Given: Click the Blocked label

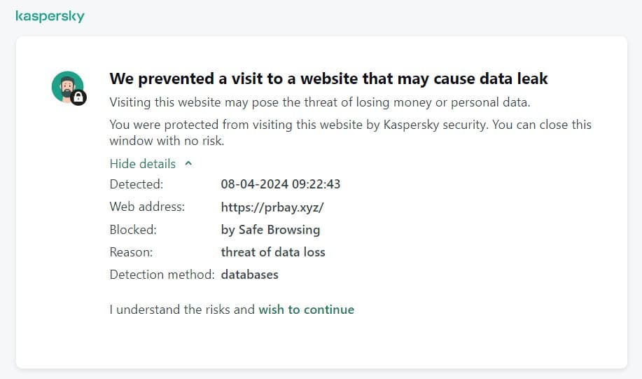Looking at the screenshot, I should pyautogui.click(x=133, y=230).
